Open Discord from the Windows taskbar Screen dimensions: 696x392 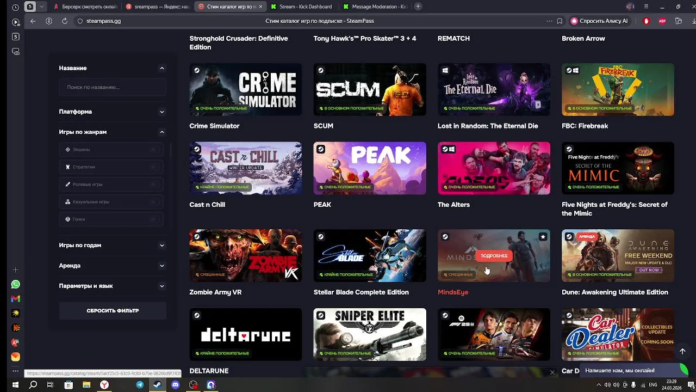(175, 385)
